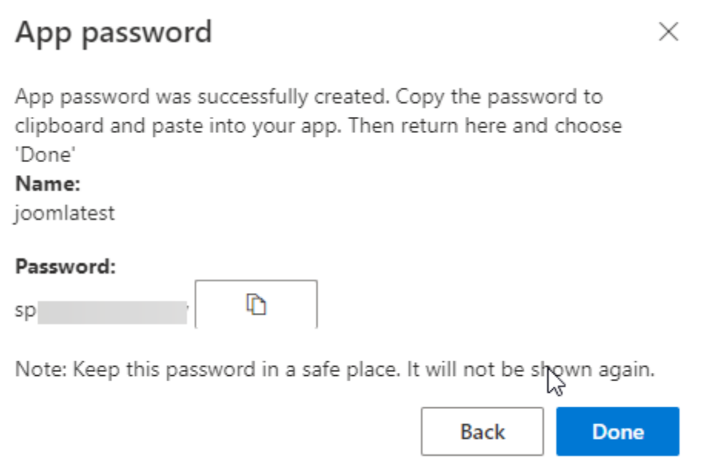Image resolution: width=701 pixels, height=472 pixels.
Task: Click the visible "sp" password prefix
Action: point(25,313)
